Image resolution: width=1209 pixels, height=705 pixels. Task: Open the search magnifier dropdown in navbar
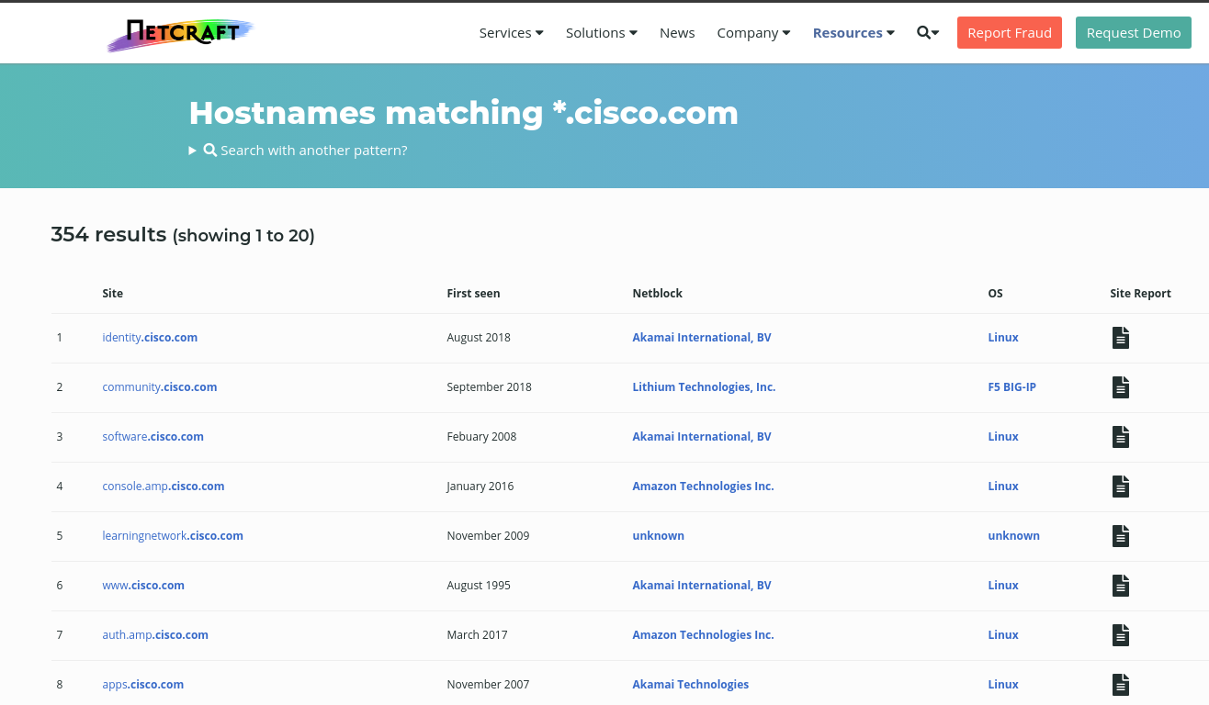tap(927, 33)
